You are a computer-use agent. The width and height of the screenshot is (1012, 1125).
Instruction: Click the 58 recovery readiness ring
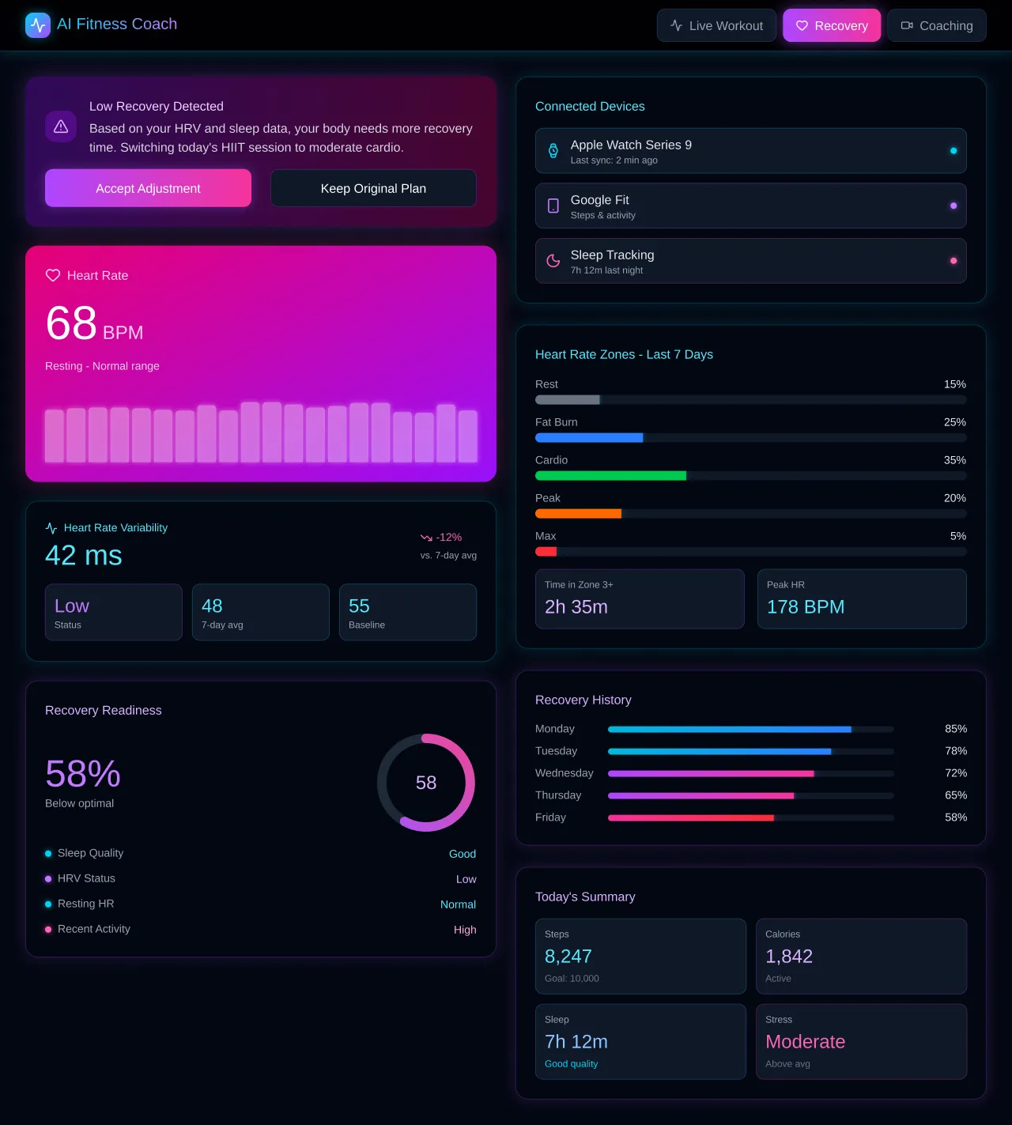point(426,783)
